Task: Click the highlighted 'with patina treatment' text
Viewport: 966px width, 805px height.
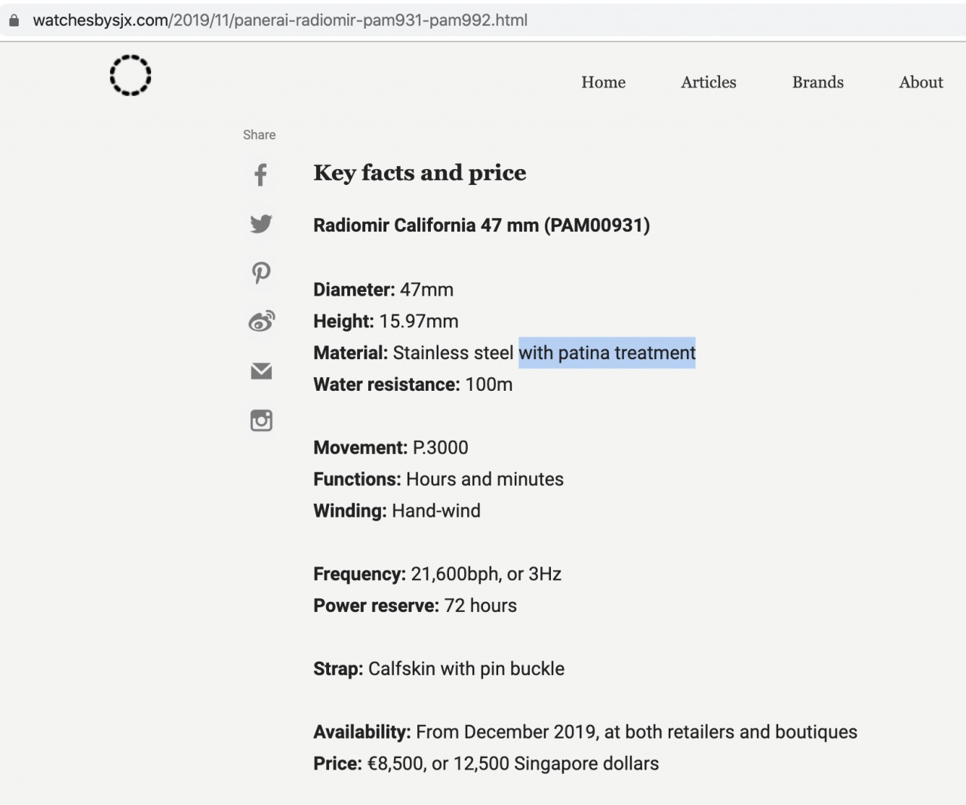Action: click(x=607, y=353)
